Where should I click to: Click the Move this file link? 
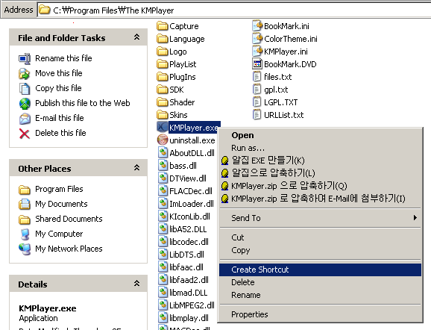[59, 73]
